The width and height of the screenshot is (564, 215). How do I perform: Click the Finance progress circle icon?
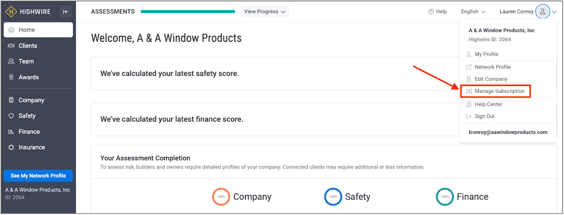[445, 197]
